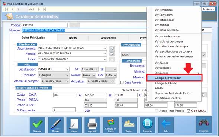
Task: Go to last record arrow
Action: 45,9
